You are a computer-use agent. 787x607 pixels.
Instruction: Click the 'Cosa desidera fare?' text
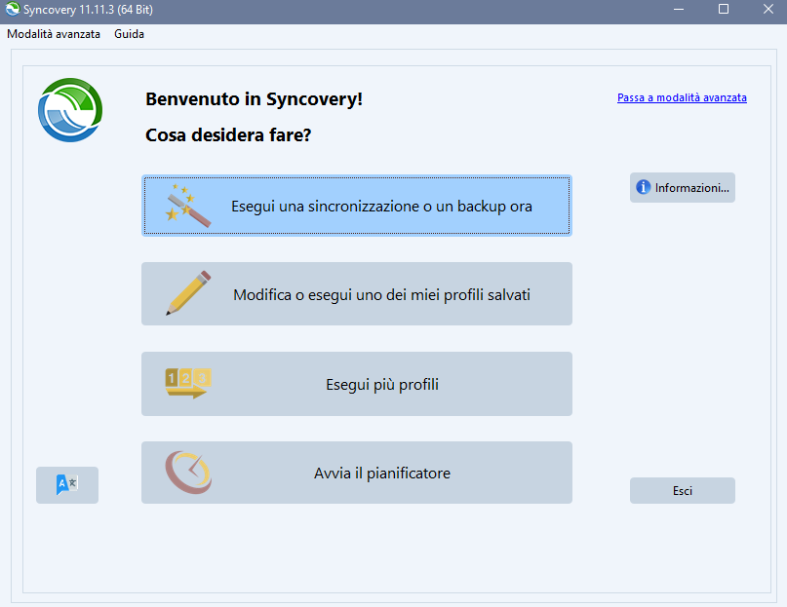[228, 135]
